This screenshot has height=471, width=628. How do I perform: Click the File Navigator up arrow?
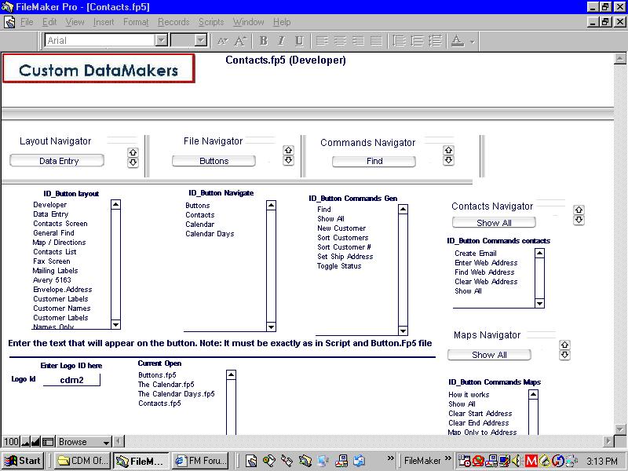click(288, 150)
